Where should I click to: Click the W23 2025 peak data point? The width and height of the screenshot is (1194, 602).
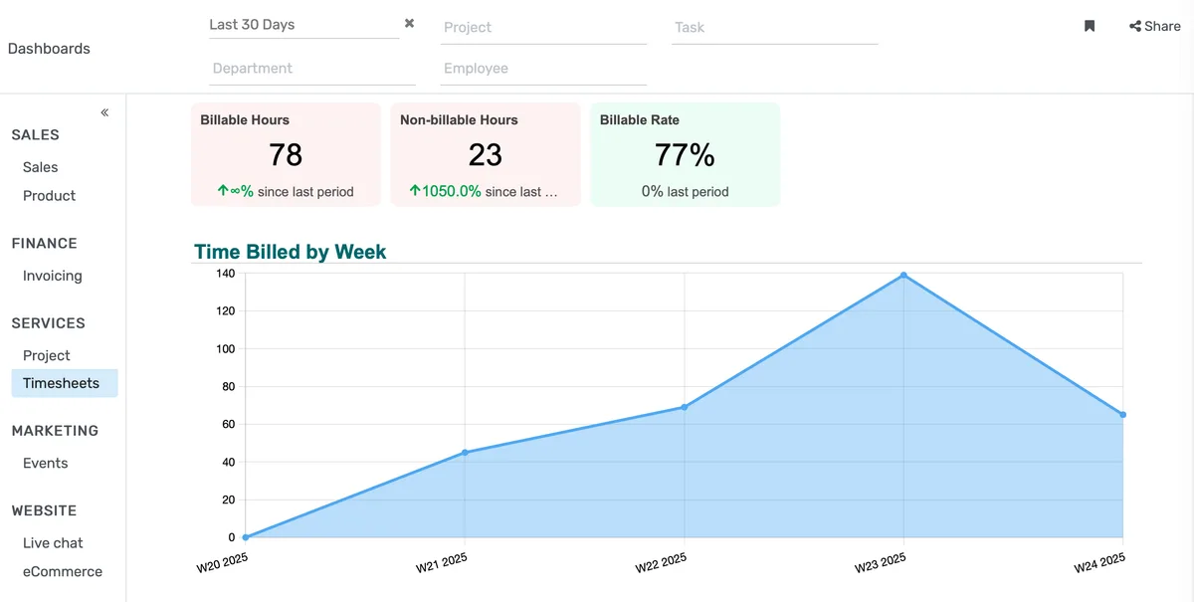coord(903,276)
